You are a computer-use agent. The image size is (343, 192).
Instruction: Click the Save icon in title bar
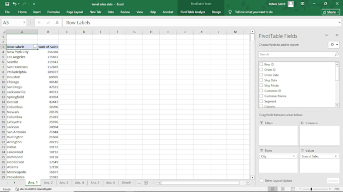(x=7, y=4)
